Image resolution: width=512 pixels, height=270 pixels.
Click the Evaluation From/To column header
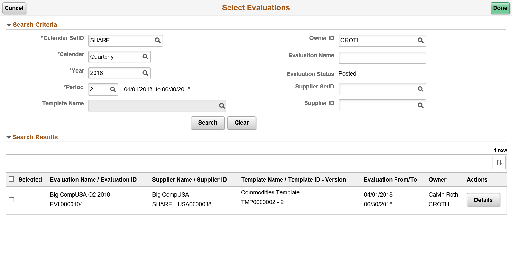point(390,180)
